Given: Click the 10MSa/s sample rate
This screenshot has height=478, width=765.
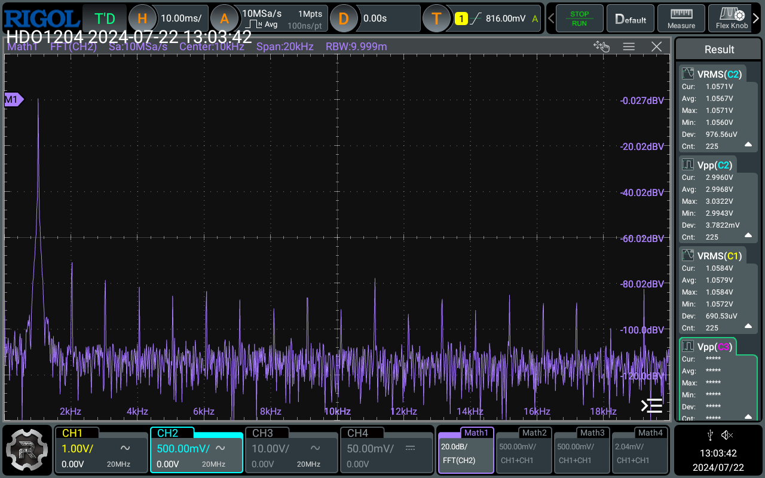Looking at the screenshot, I should click(x=262, y=13).
